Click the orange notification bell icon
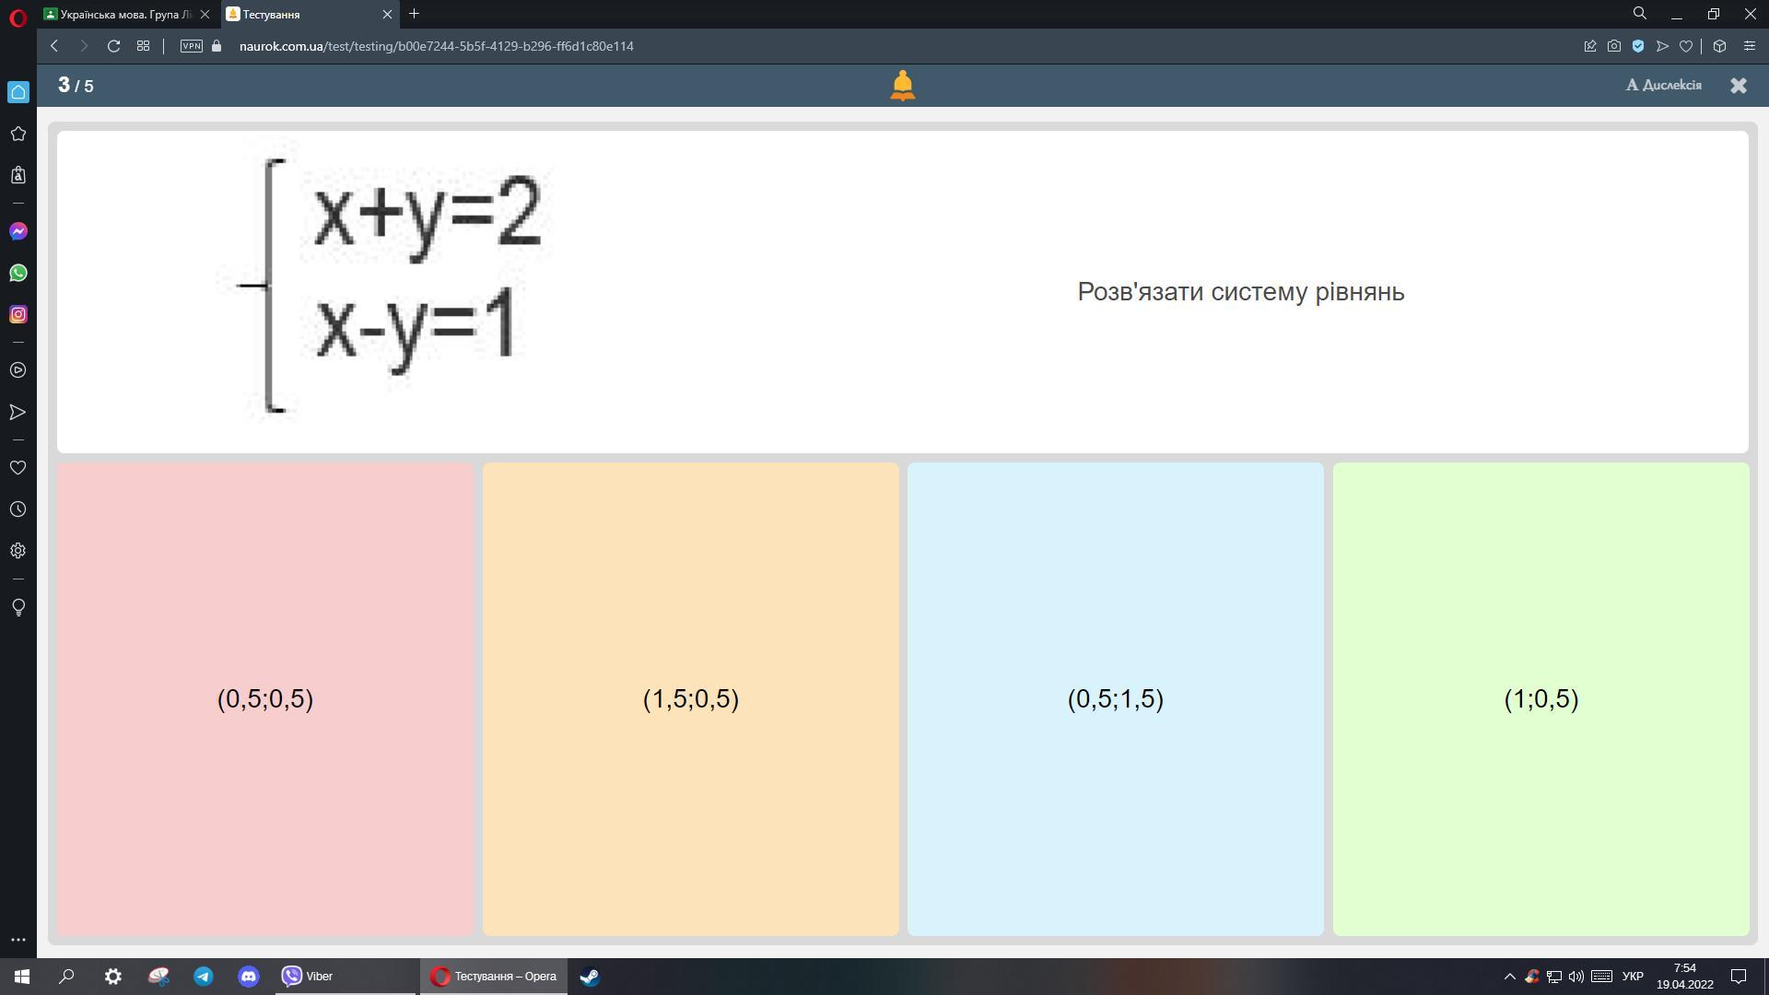Viewport: 1769px width, 995px height. tap(902, 85)
